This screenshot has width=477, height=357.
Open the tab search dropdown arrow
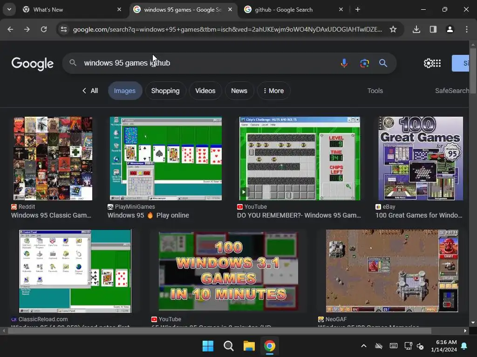pos(9,10)
